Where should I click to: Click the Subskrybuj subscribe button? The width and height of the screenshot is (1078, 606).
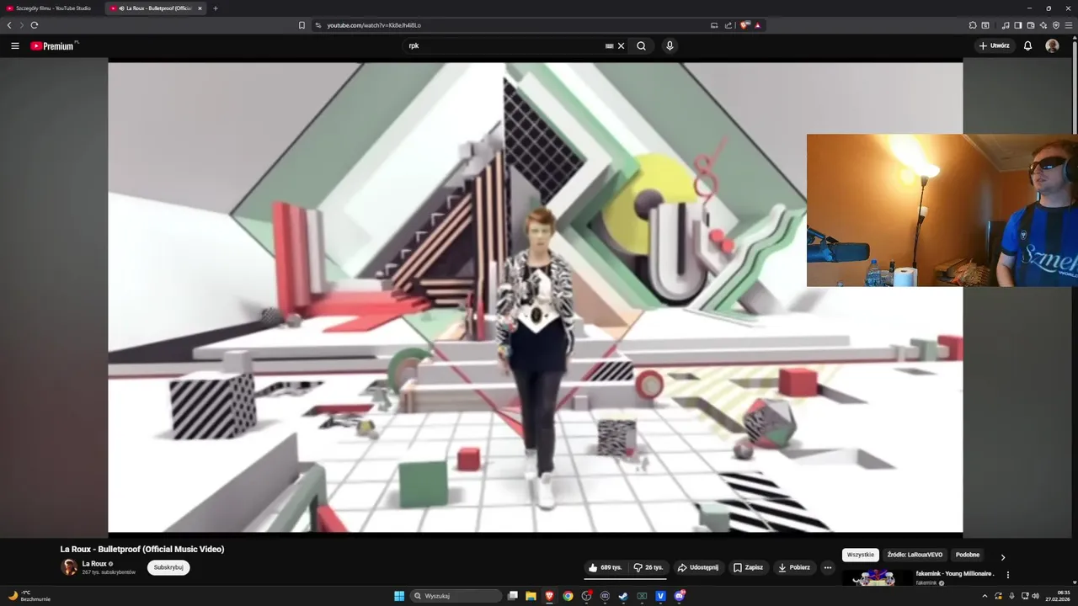[168, 567]
